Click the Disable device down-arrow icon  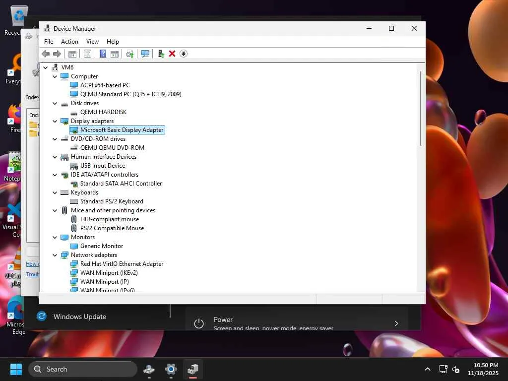(x=184, y=54)
